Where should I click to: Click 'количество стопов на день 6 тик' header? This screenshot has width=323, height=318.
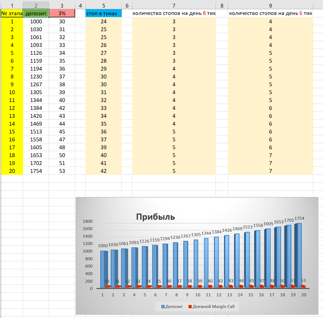270,13
